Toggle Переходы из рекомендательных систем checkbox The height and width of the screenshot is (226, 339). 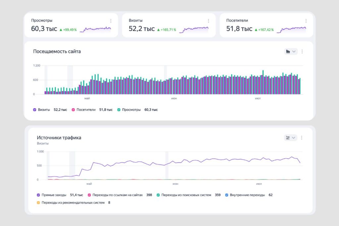[x=38, y=203]
